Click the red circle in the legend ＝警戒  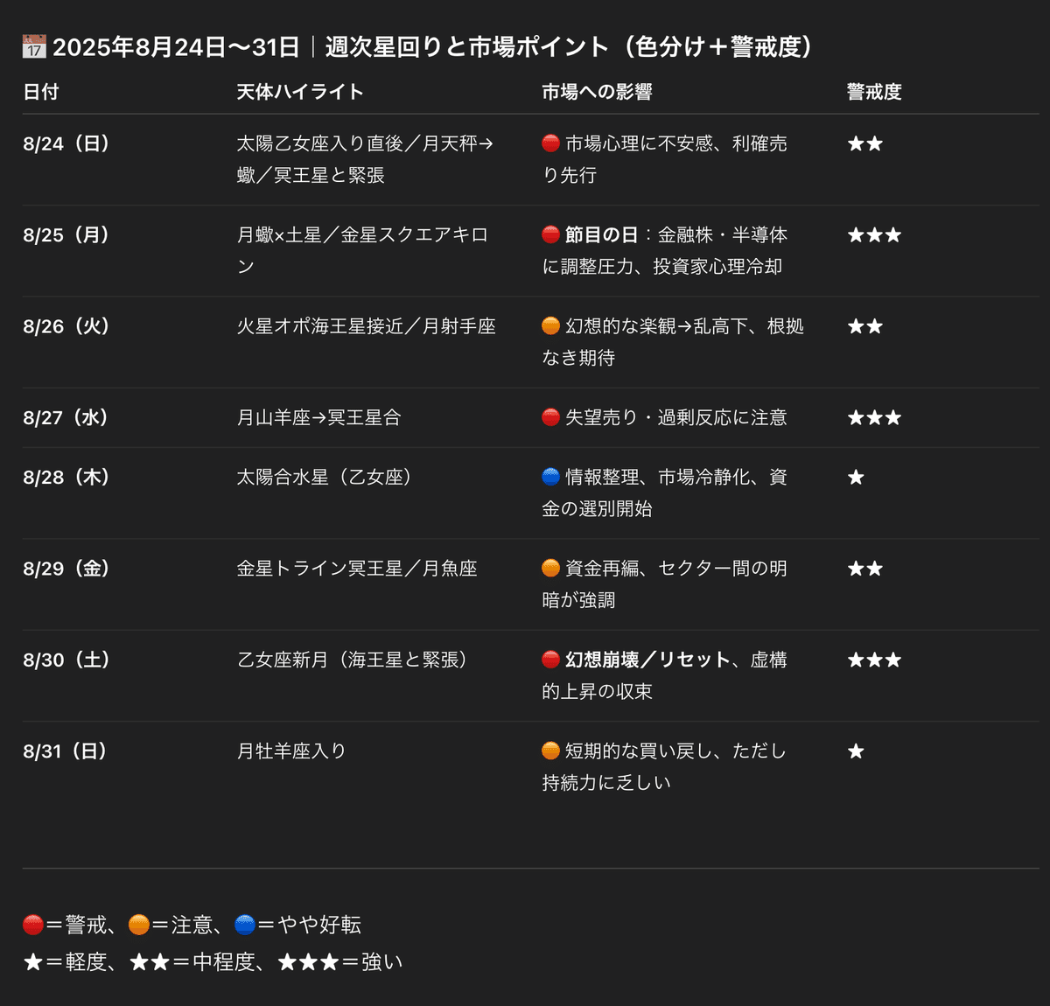tap(33, 925)
